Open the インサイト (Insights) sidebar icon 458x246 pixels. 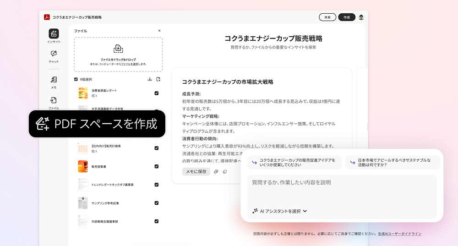[x=54, y=34]
